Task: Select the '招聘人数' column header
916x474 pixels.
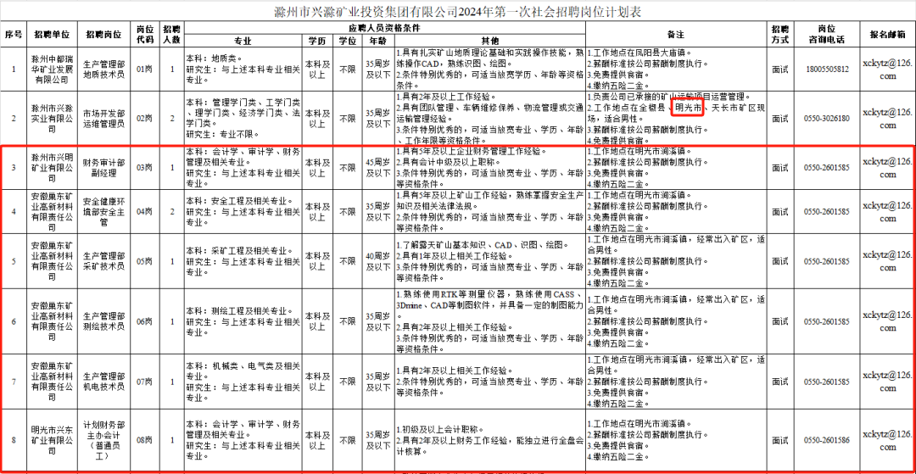Action: point(172,35)
